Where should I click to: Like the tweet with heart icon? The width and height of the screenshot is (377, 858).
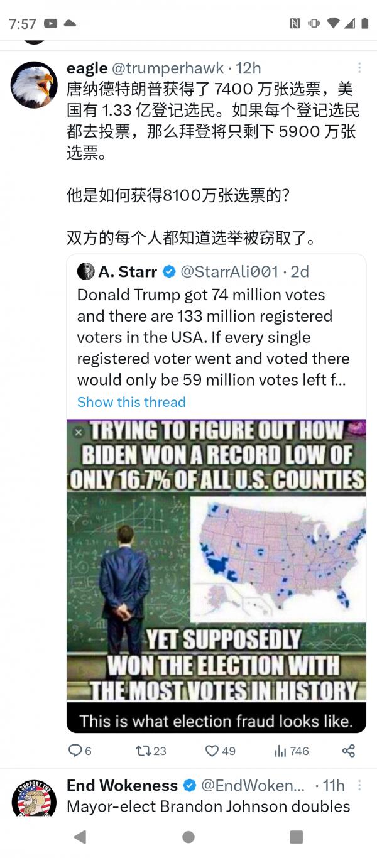[212, 751]
